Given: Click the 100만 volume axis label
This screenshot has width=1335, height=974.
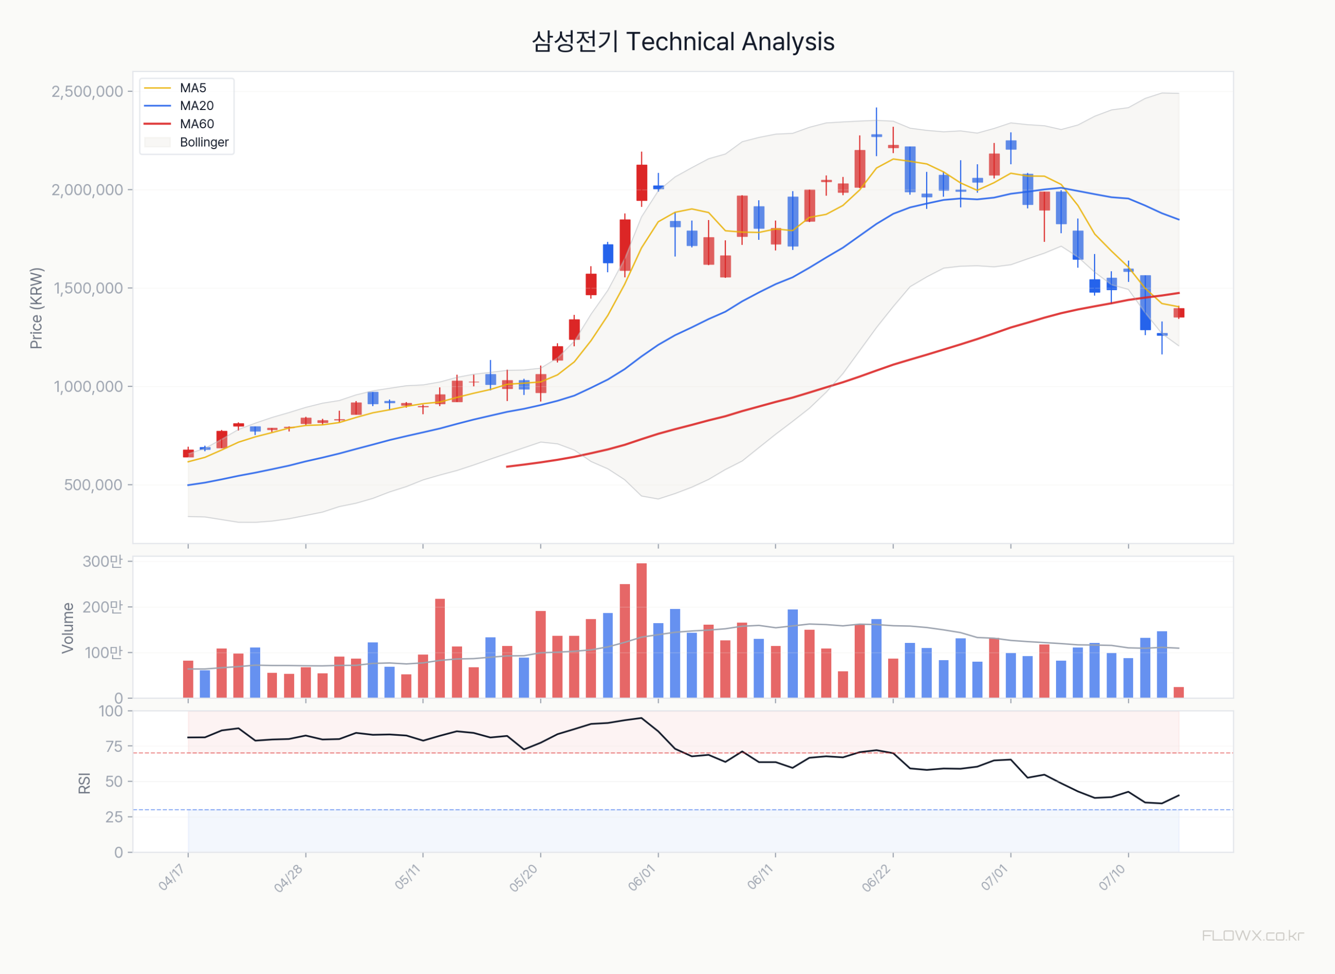Looking at the screenshot, I should [x=103, y=653].
